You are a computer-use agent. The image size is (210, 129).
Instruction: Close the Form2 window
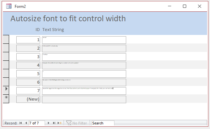click(x=200, y=6)
